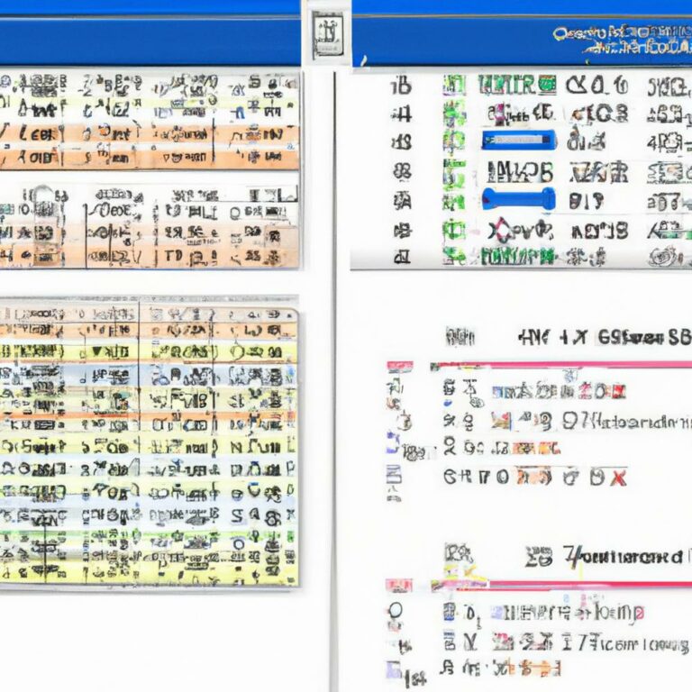Select the purple icon beside the bottom-right list's last row
Screen dimensions: 692x692
click(393, 669)
